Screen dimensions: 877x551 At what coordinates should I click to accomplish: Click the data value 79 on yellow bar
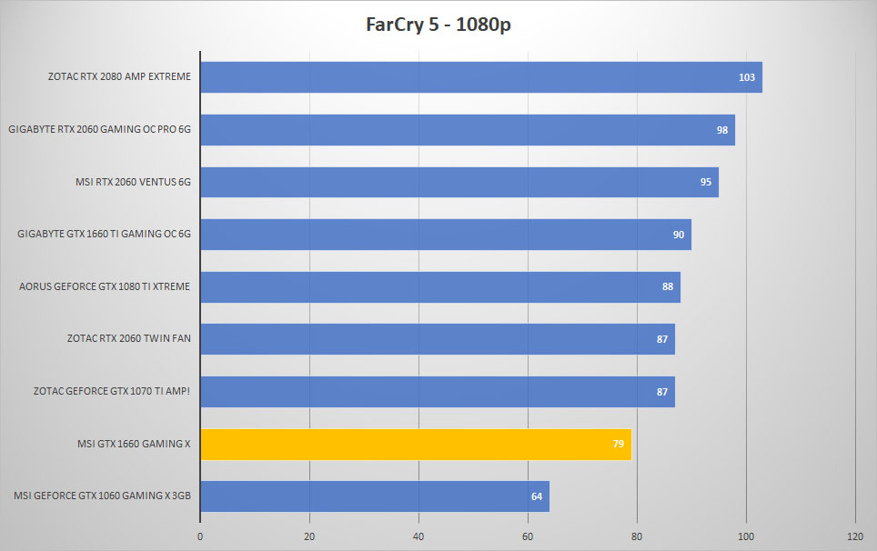[618, 444]
